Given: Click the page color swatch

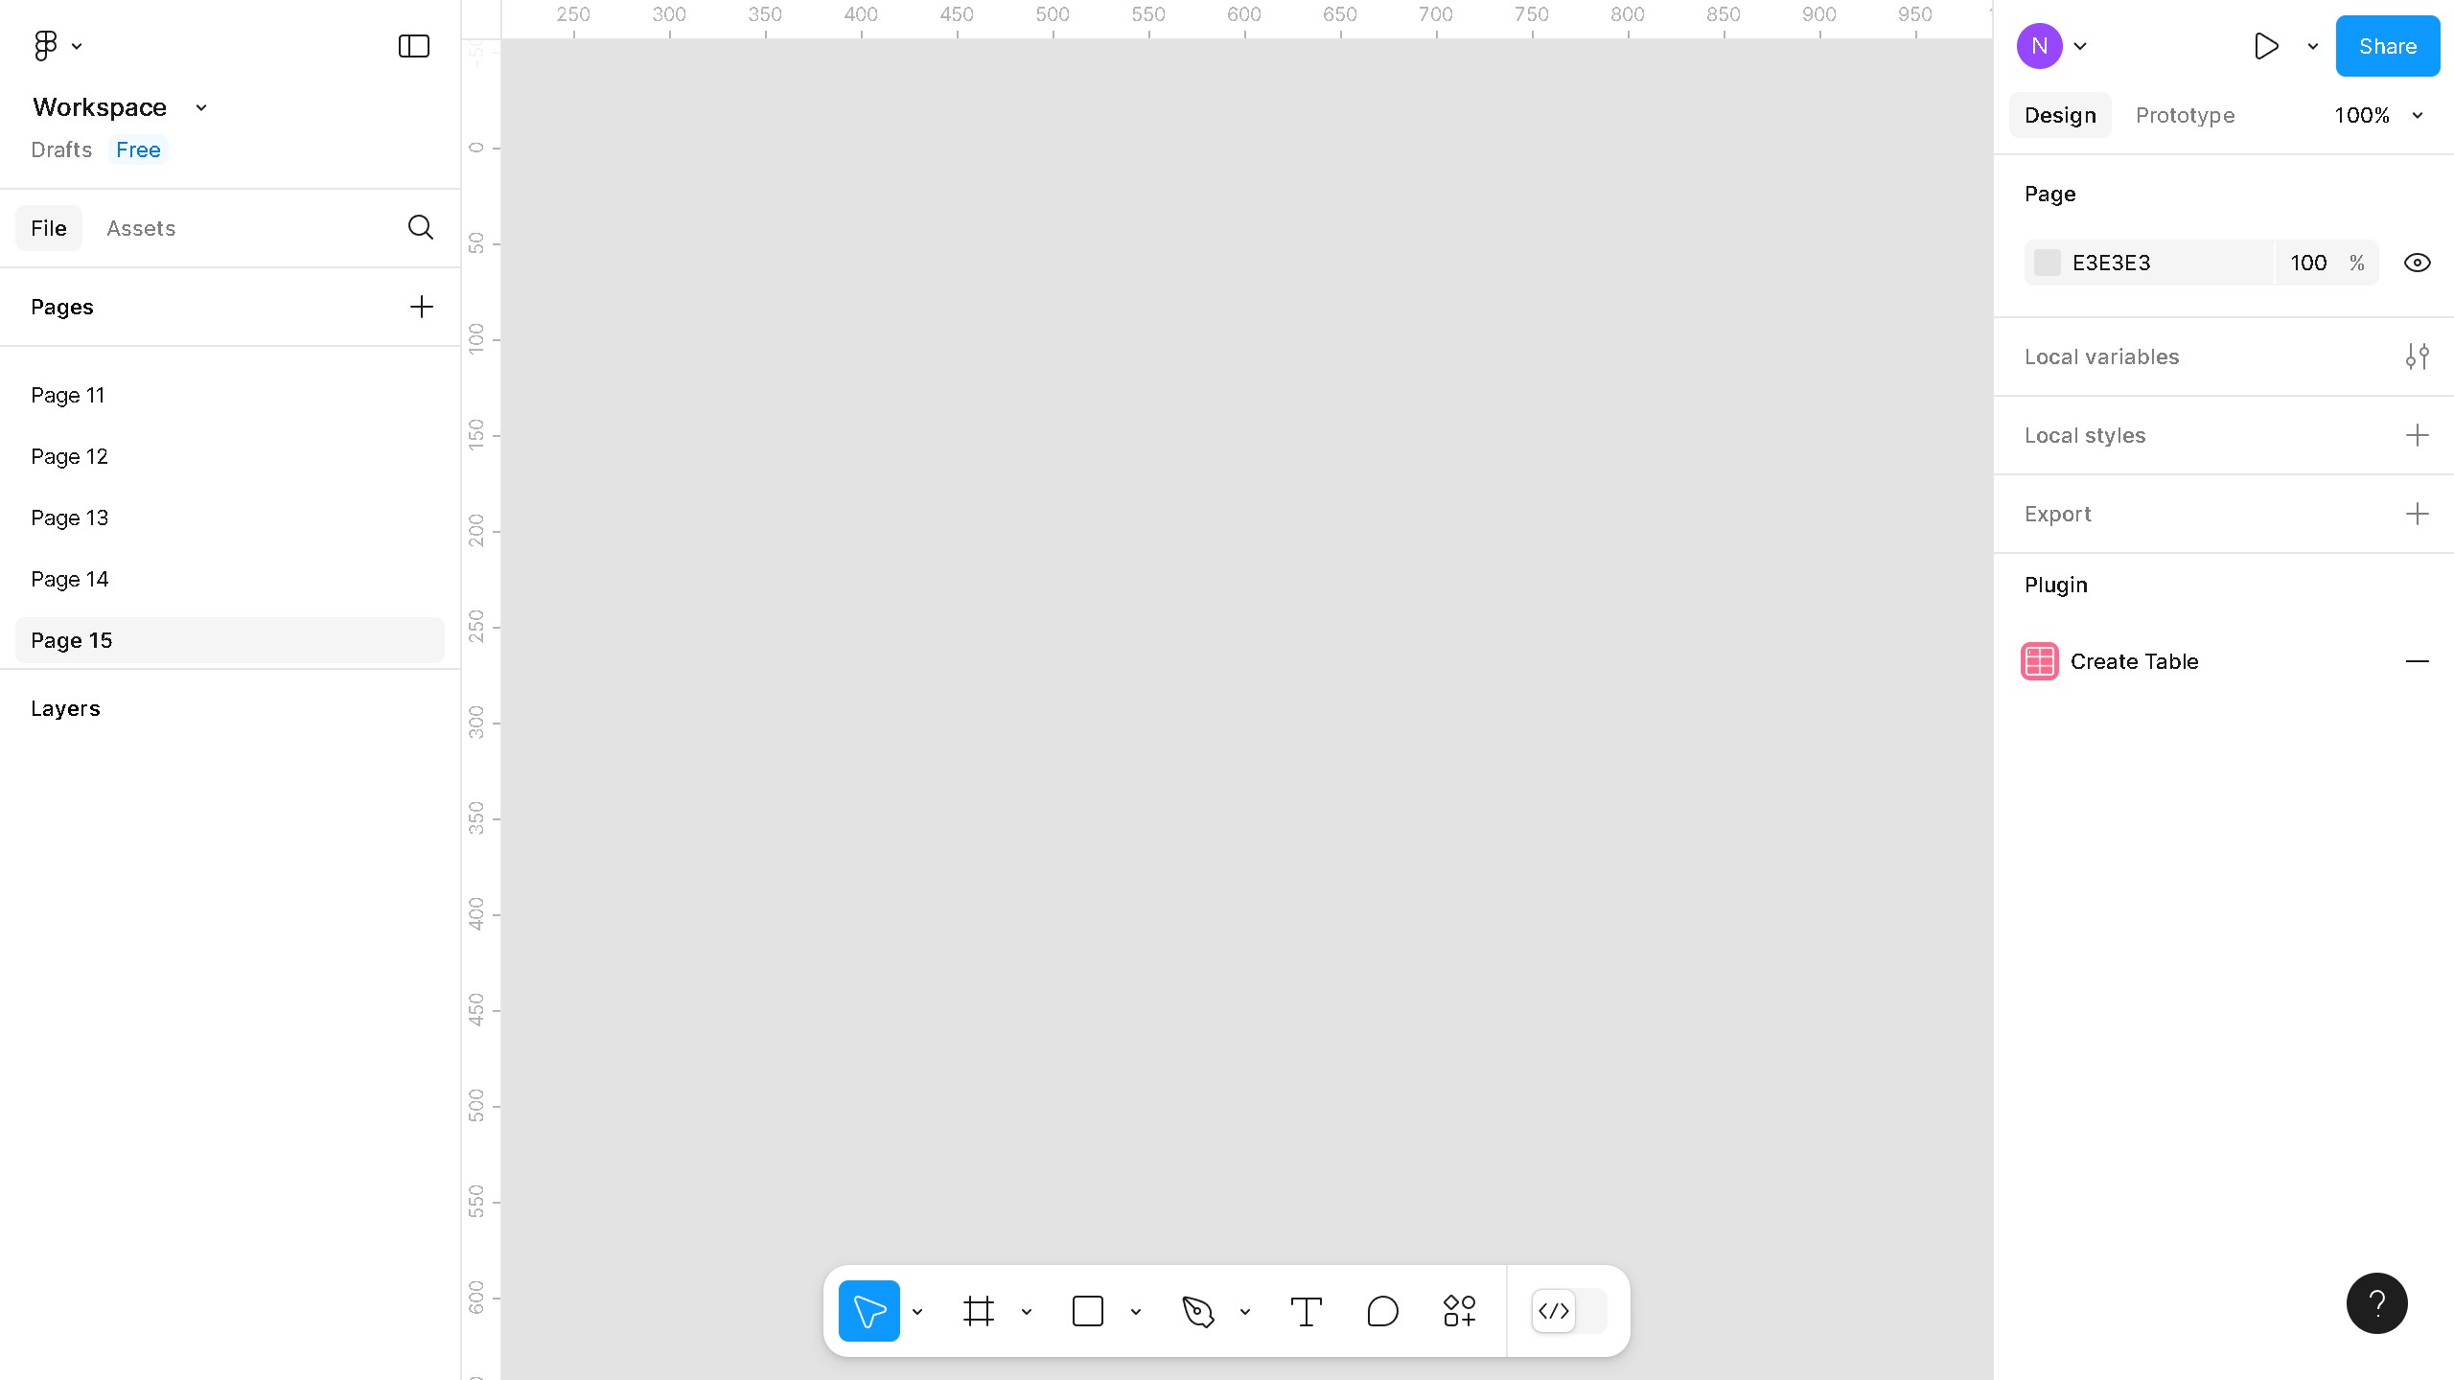Looking at the screenshot, I should [x=2048, y=262].
